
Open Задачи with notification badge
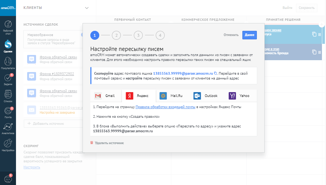pyautogui.click(x=8, y=79)
